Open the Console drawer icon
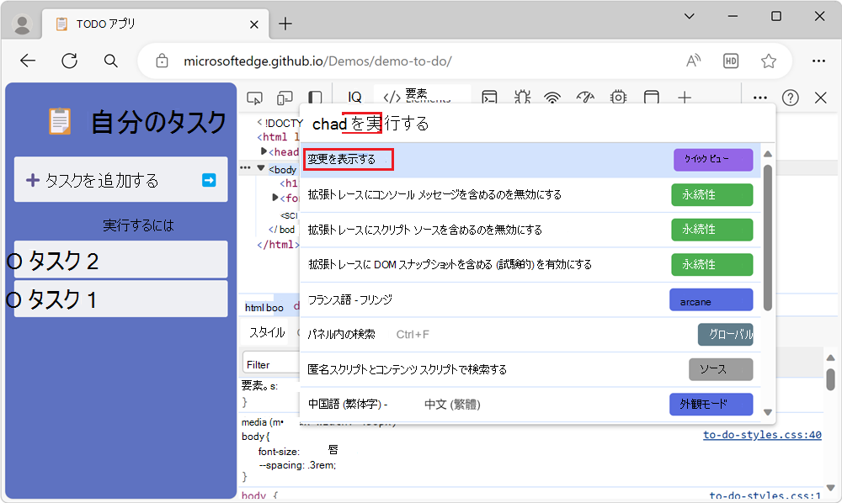Image resolution: width=842 pixels, height=503 pixels. (x=489, y=98)
